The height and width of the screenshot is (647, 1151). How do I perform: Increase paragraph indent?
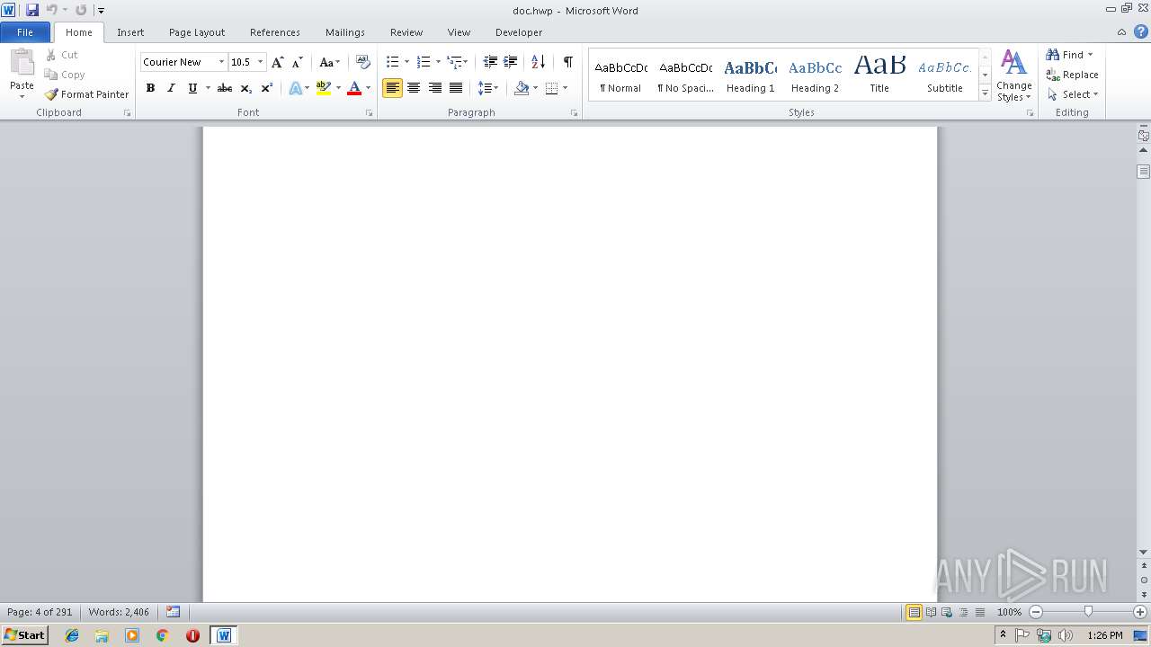(x=511, y=62)
